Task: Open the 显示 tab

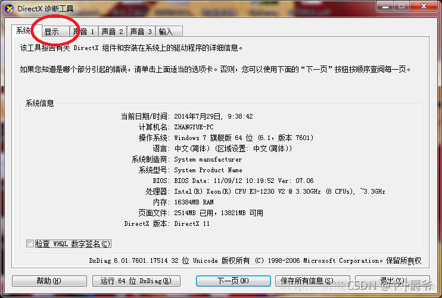Action: (x=52, y=32)
